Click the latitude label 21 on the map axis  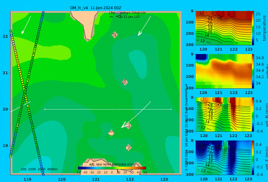click(x=5, y=73)
